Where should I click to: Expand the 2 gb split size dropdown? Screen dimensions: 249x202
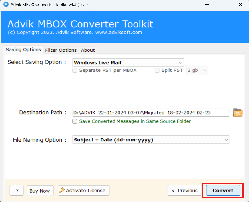[x=197, y=70]
